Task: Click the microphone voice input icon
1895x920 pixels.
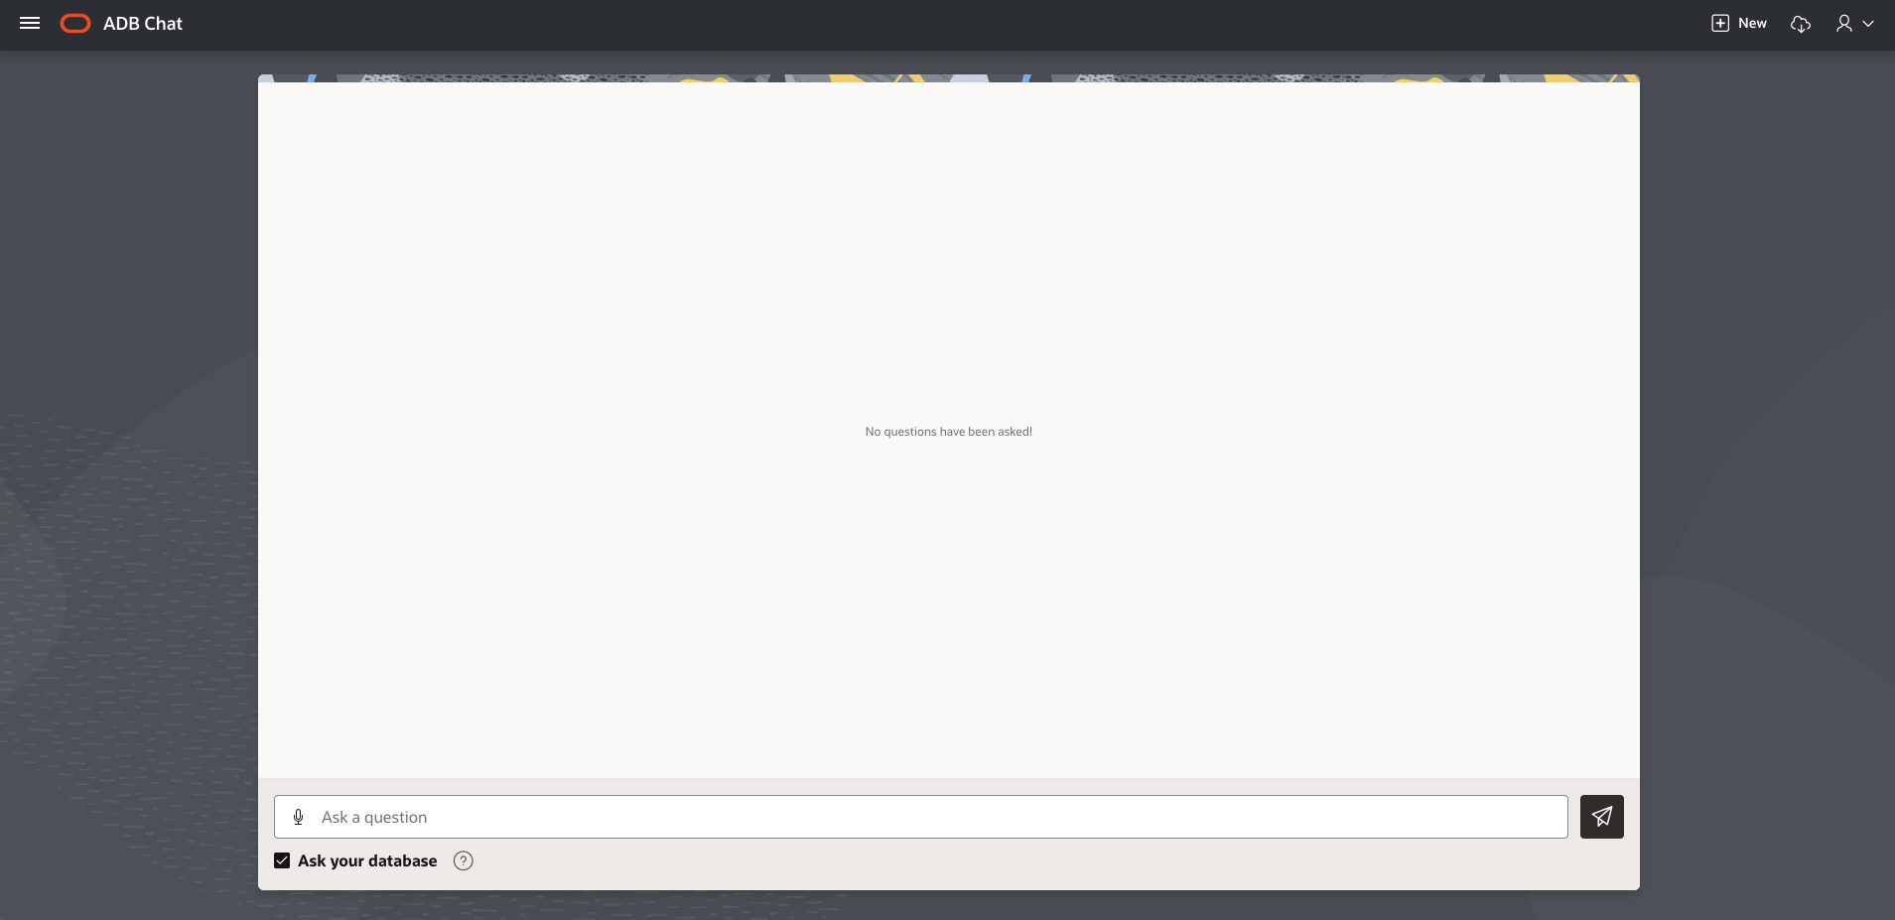Action: 298,817
